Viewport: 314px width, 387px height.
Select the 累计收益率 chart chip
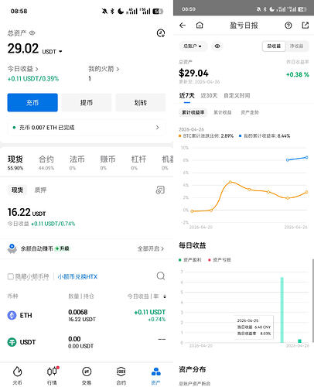pos(193,112)
